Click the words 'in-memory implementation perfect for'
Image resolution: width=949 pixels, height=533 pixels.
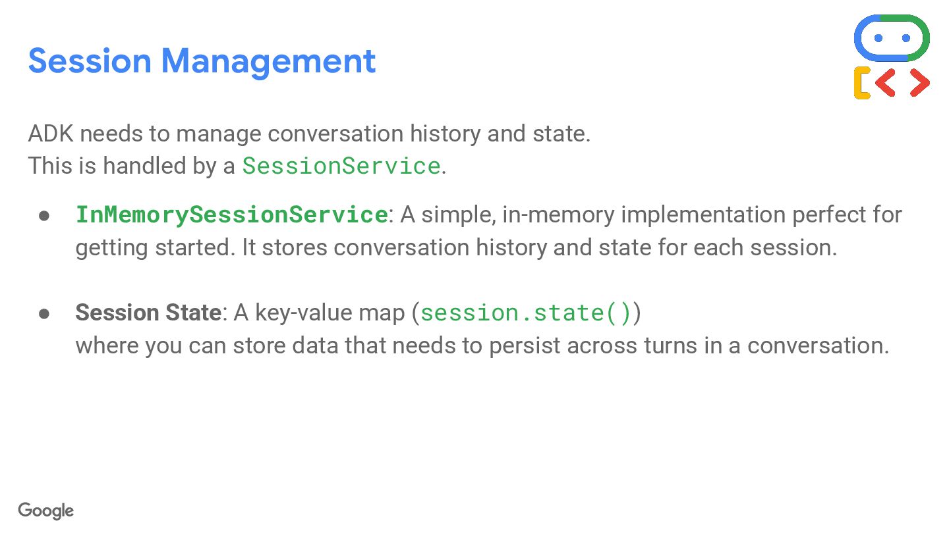[x=701, y=215]
